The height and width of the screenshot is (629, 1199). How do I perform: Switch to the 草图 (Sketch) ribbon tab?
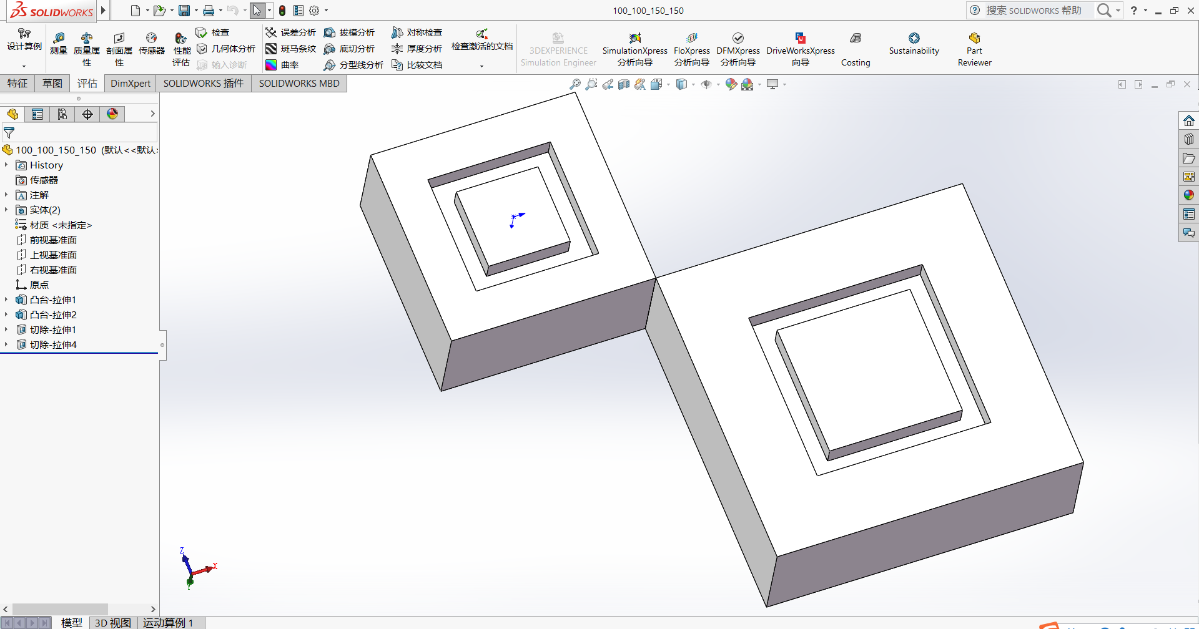52,83
